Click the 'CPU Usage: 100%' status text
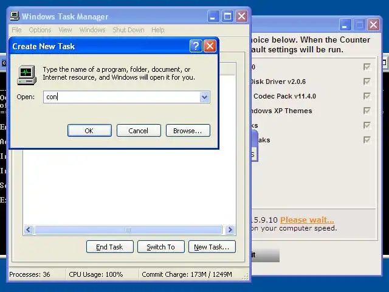 click(x=96, y=274)
